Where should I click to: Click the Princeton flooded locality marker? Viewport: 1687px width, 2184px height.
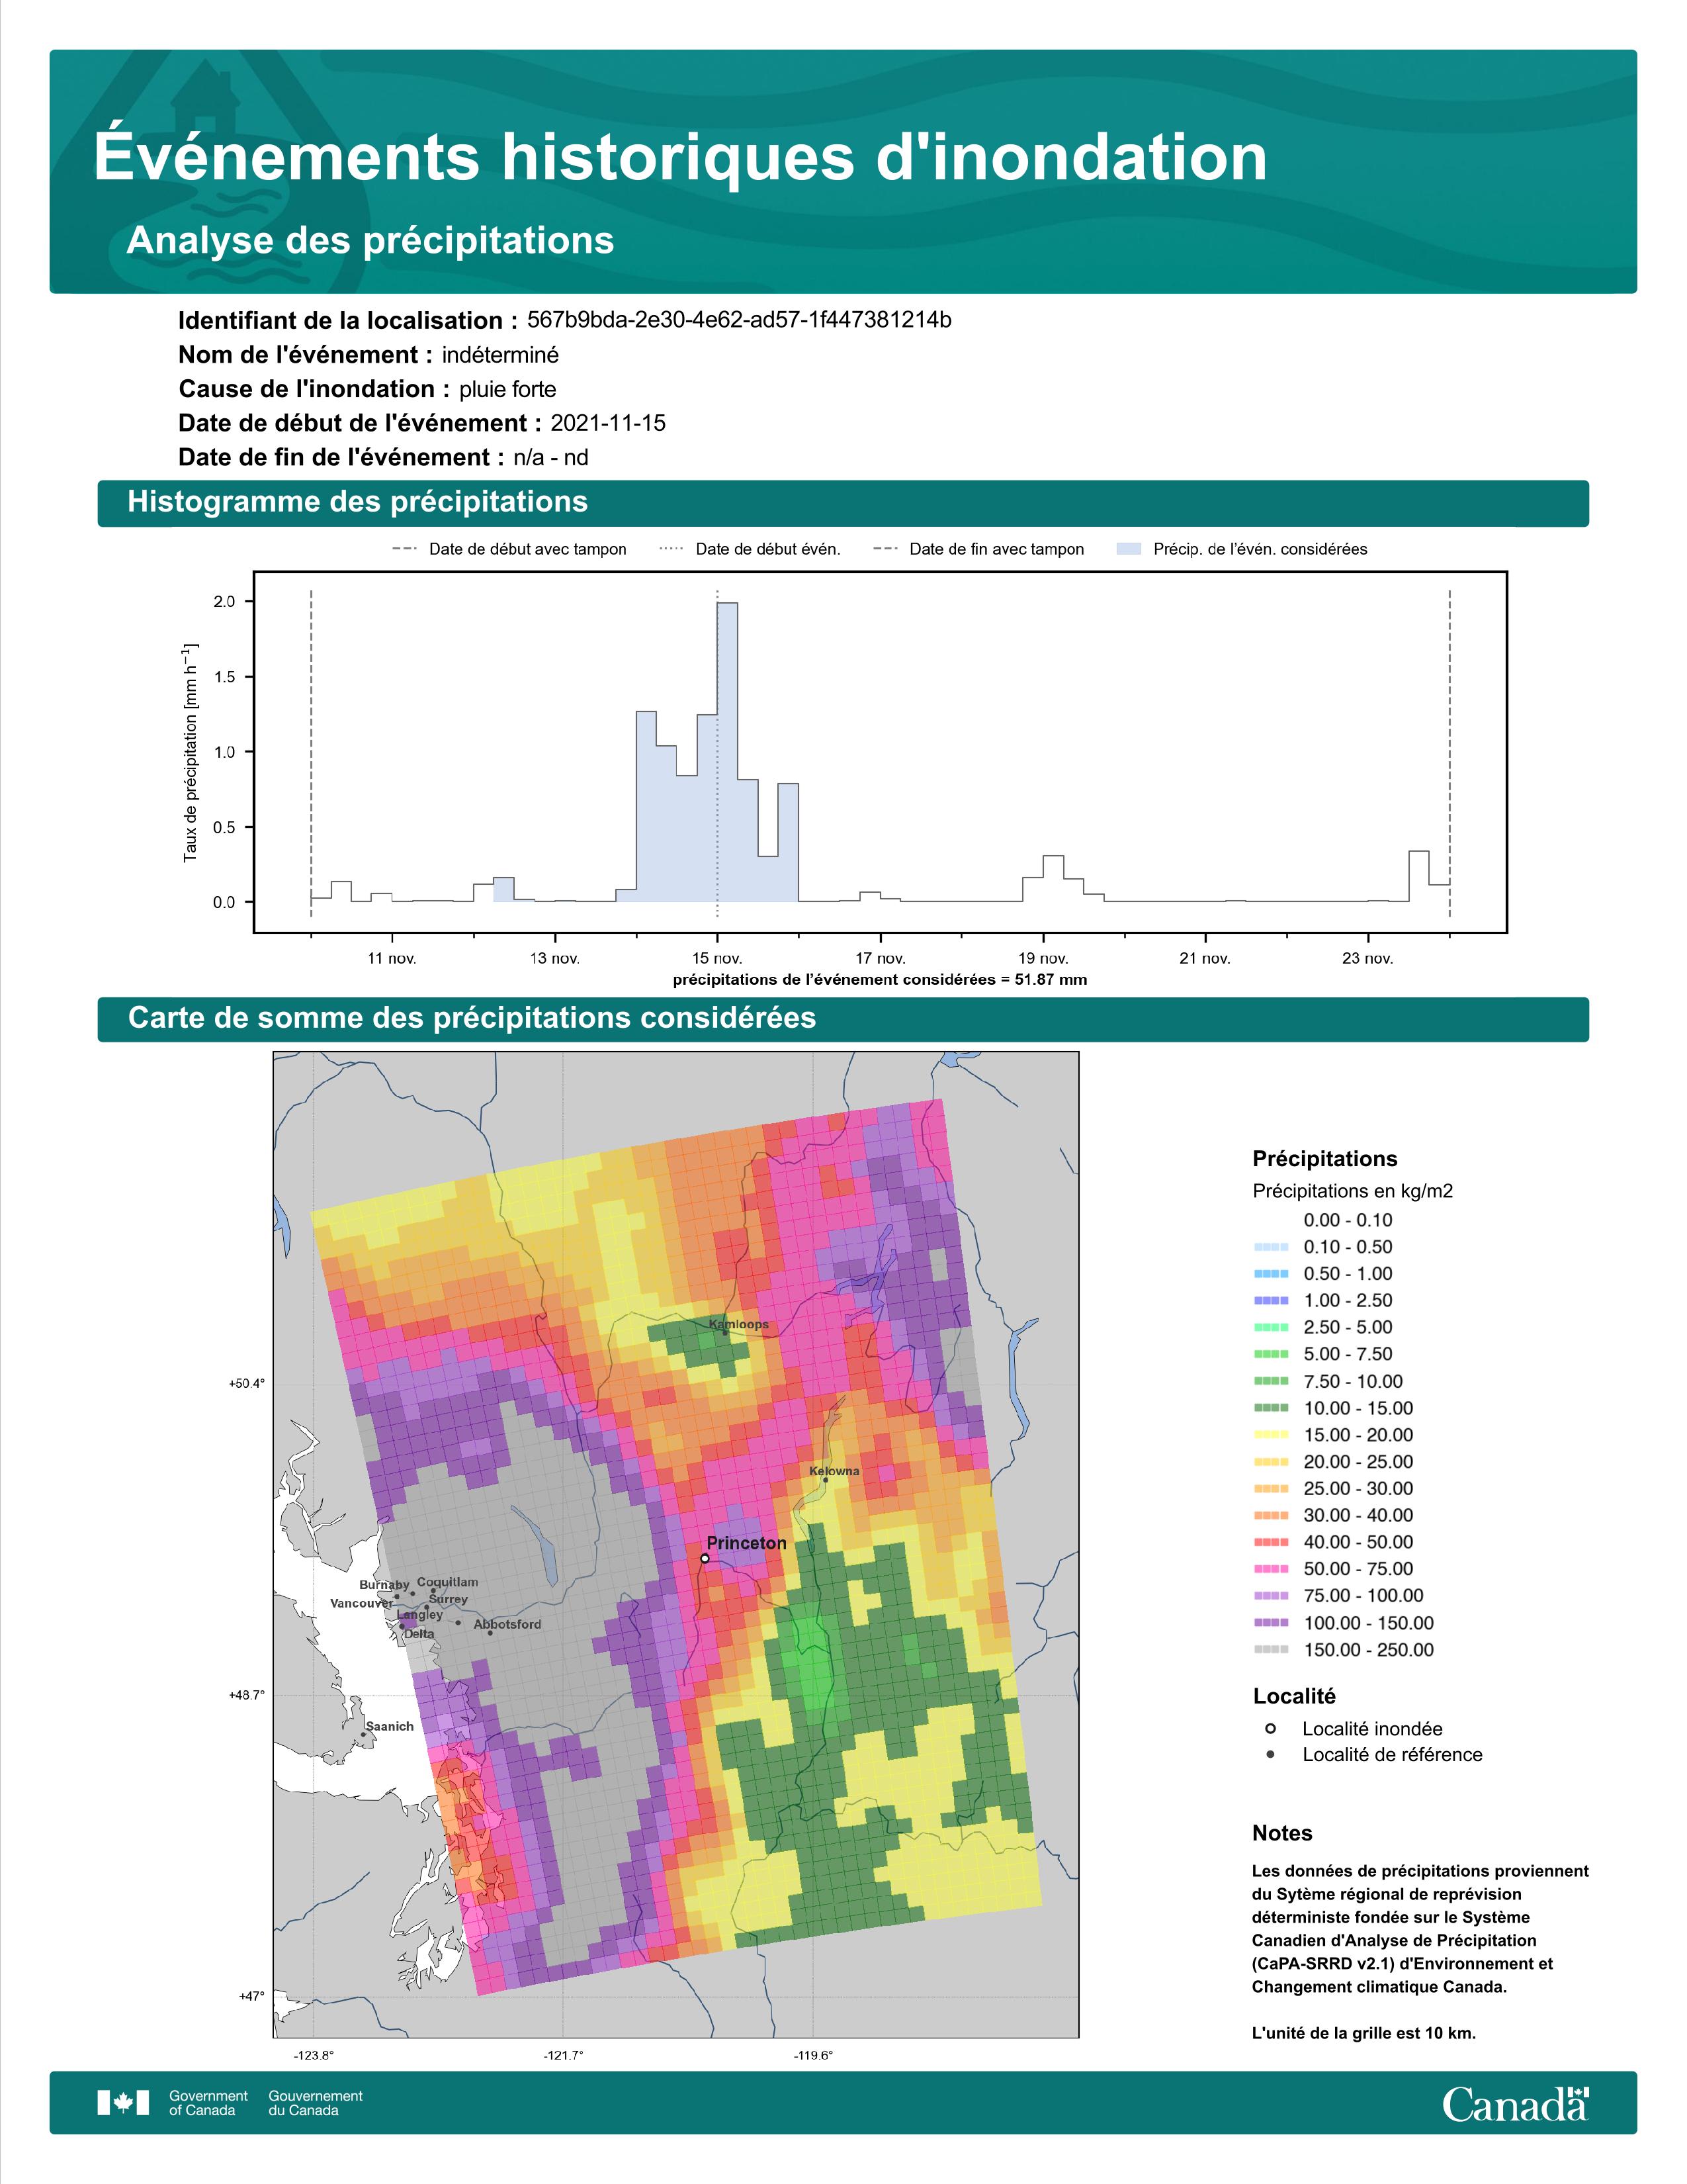[x=705, y=1558]
